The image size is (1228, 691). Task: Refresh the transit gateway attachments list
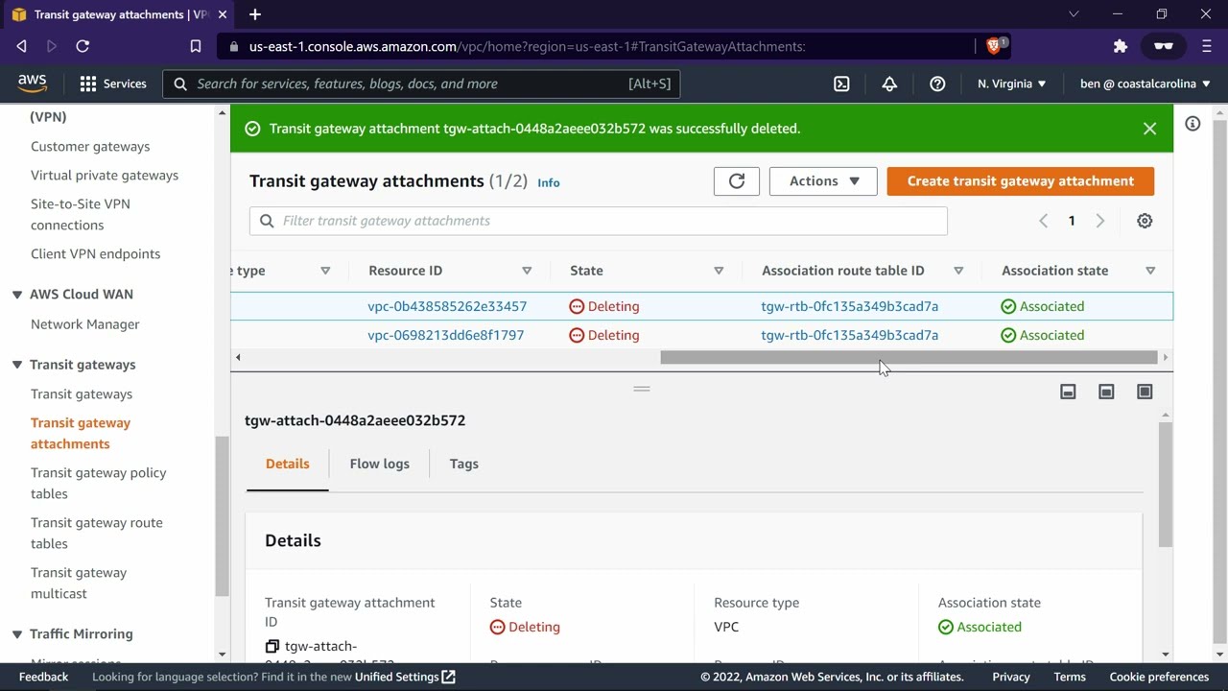click(737, 181)
